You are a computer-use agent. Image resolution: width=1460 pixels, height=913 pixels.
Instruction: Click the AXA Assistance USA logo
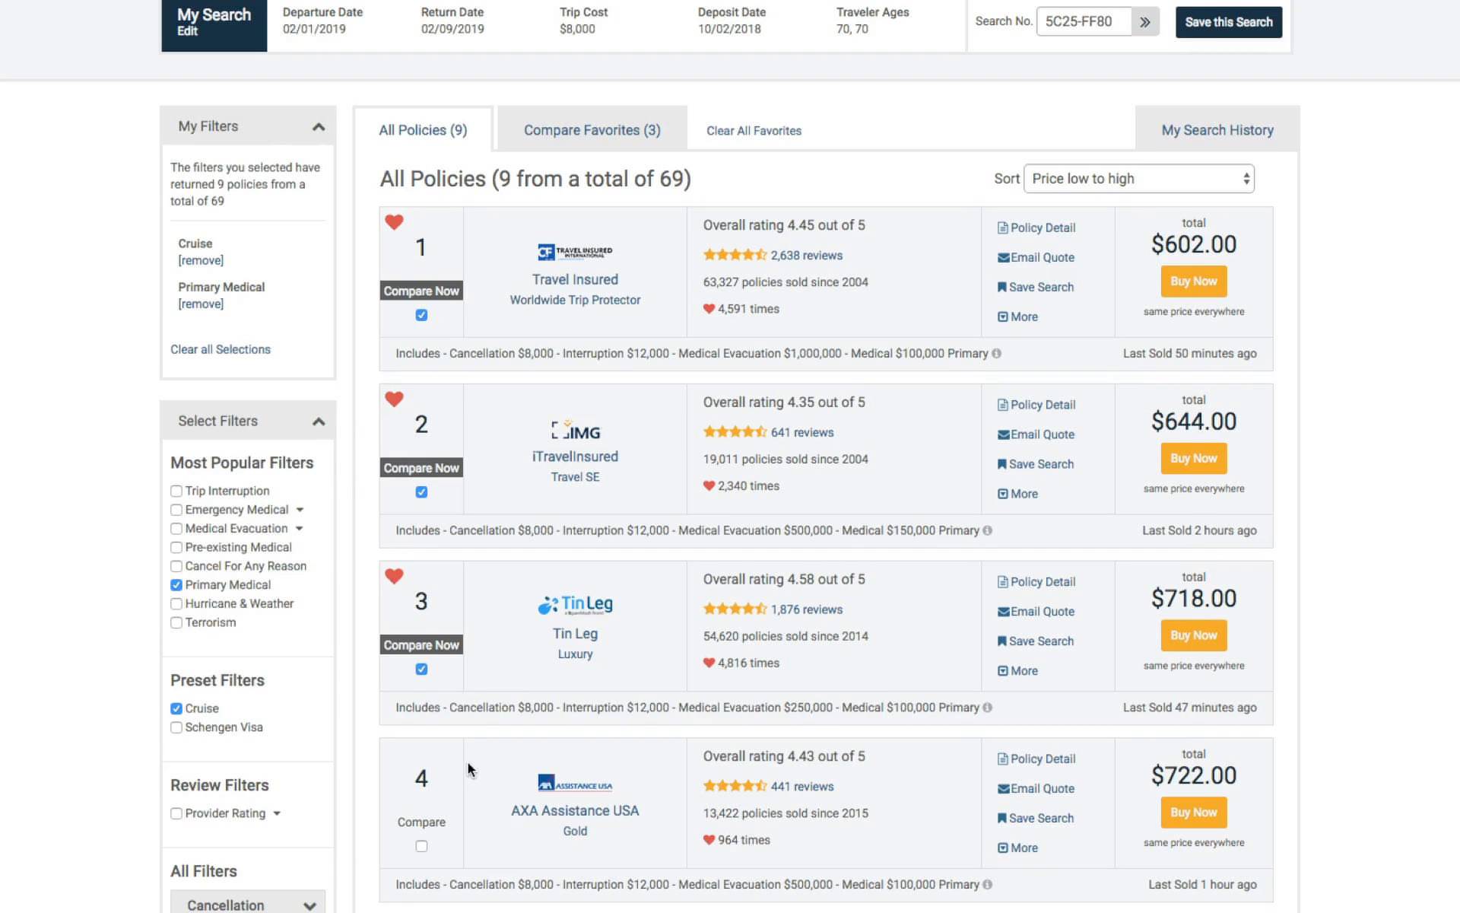click(575, 782)
